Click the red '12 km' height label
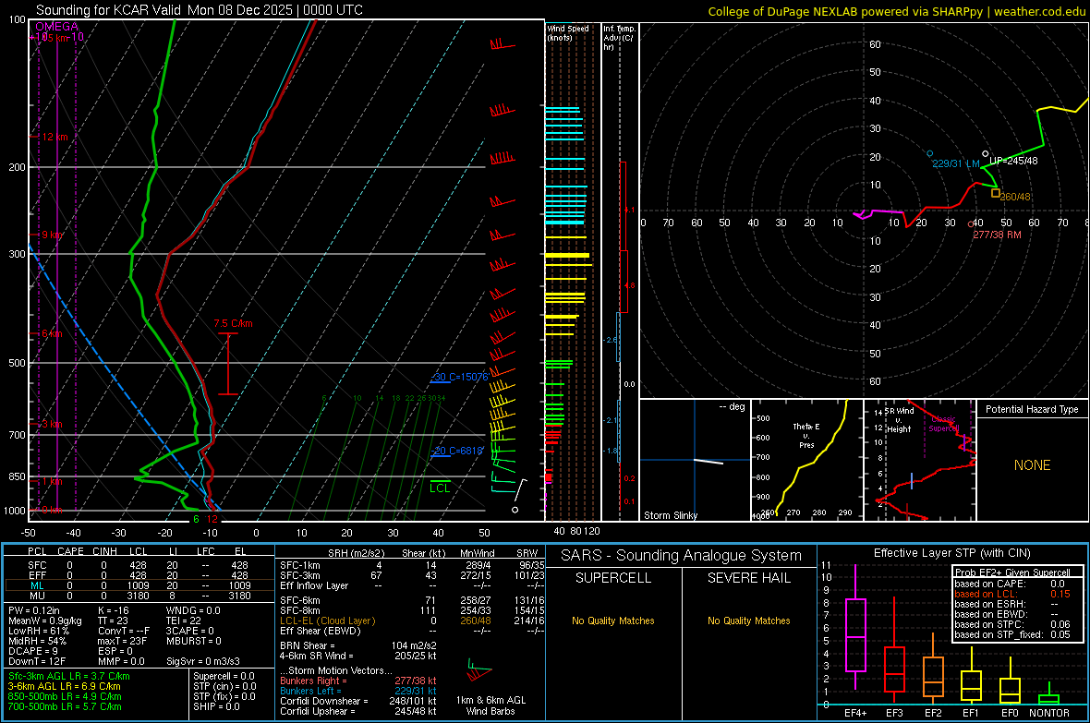1090x723 pixels. click(x=54, y=137)
